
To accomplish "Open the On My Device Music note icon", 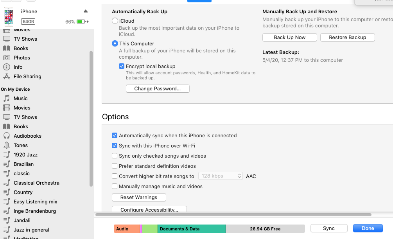I will (x=7, y=98).
